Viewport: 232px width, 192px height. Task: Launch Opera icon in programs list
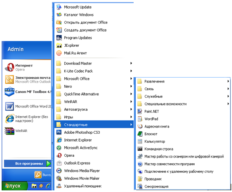(59, 155)
